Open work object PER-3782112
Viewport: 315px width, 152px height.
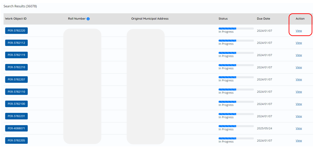pos(16,43)
